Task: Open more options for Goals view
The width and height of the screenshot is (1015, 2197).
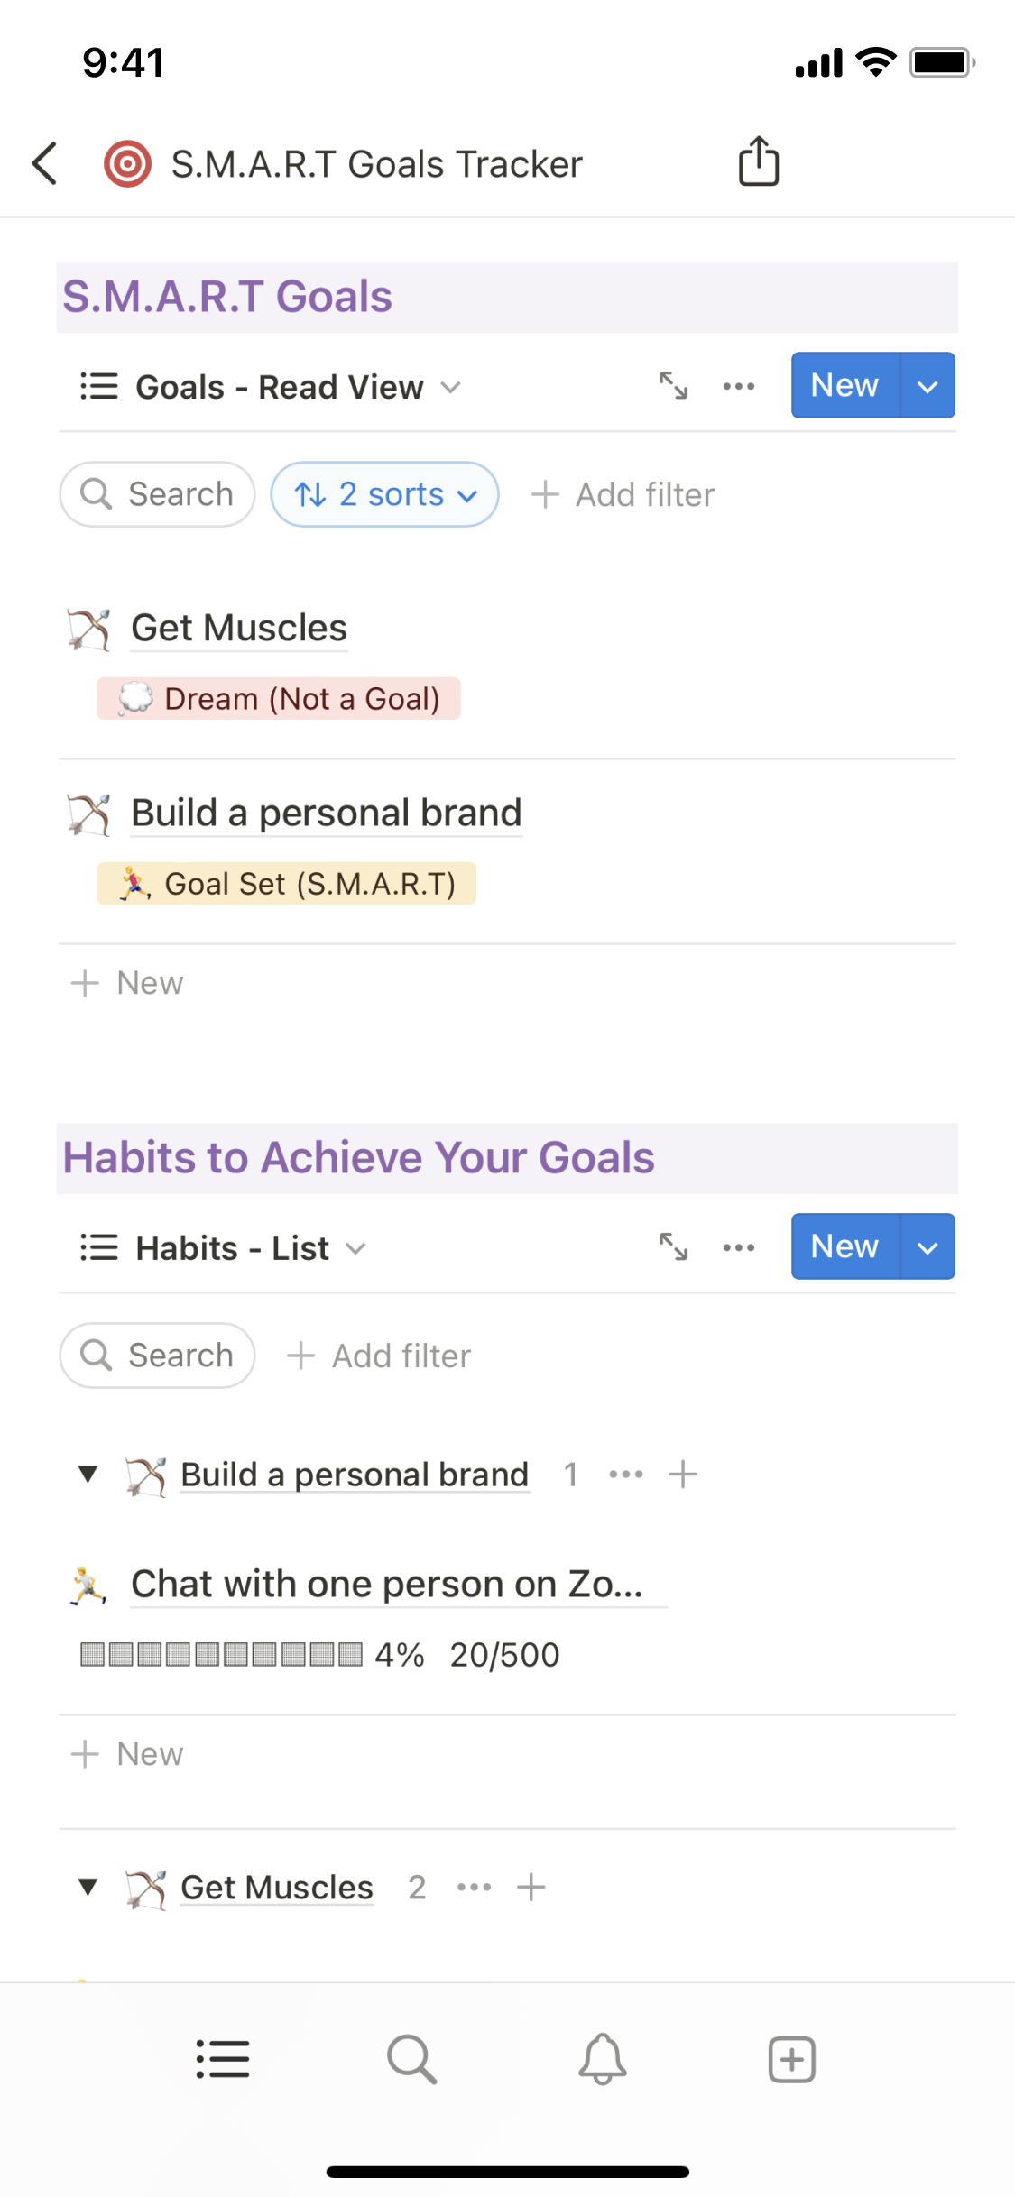Action: click(x=739, y=386)
